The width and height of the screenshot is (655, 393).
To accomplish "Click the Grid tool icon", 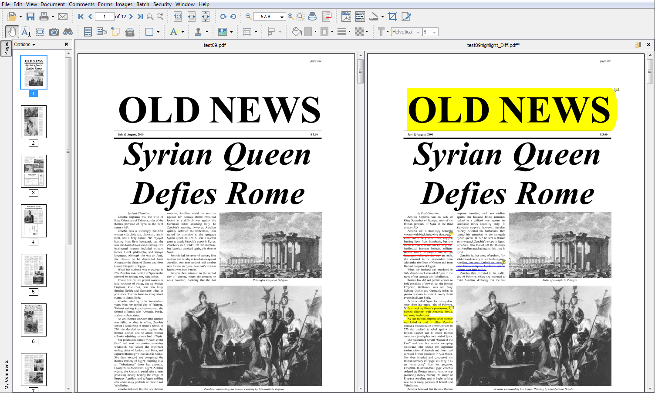I will click(247, 32).
